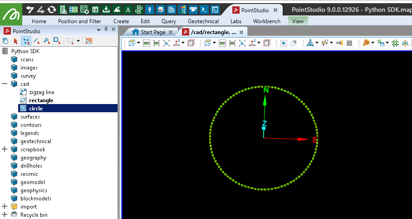Expand the scrapbook container
Screen dimensions: 412x219
(x=5, y=149)
